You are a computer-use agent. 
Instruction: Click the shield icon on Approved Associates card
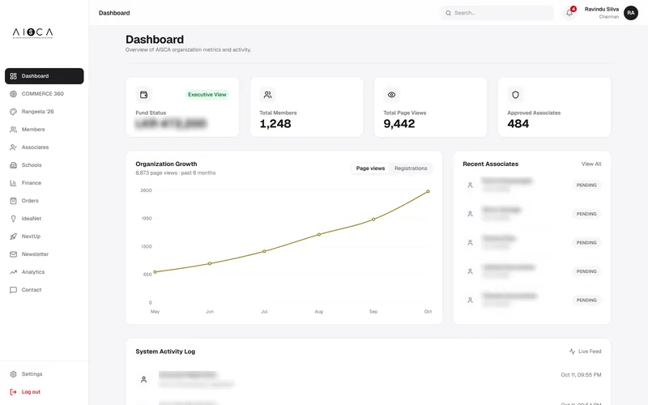point(515,95)
